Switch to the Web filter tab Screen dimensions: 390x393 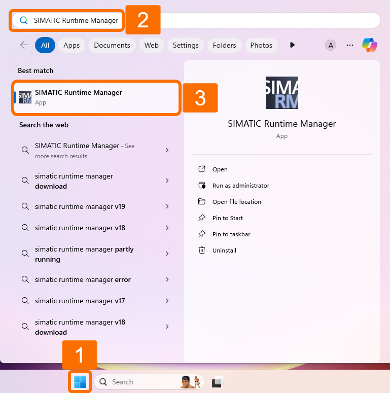(x=152, y=45)
